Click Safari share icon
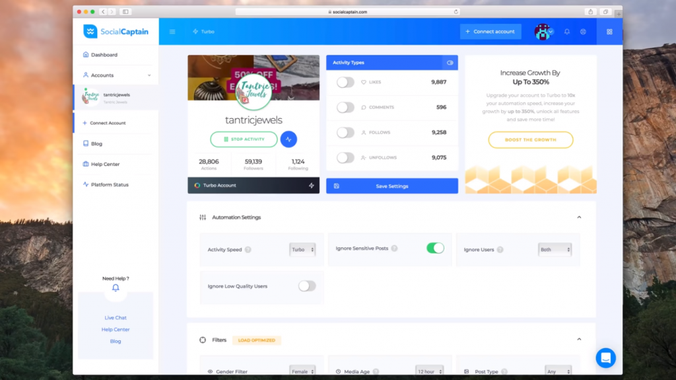Image resolution: width=676 pixels, height=380 pixels. click(591, 12)
